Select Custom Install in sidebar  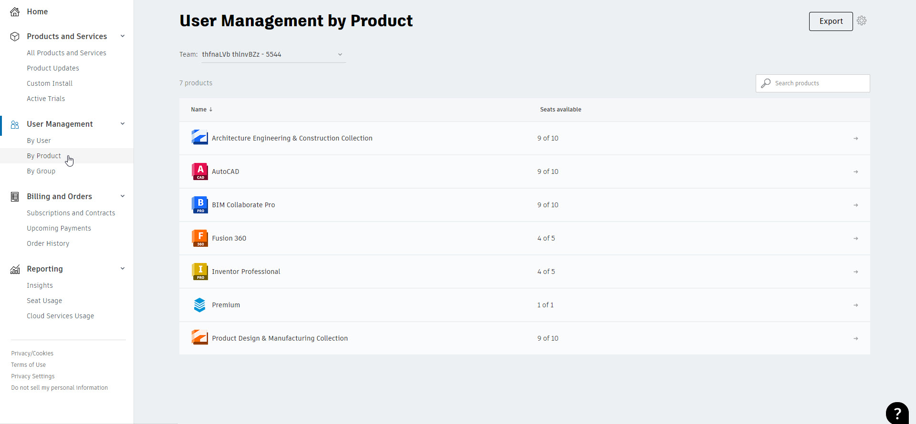coord(50,83)
